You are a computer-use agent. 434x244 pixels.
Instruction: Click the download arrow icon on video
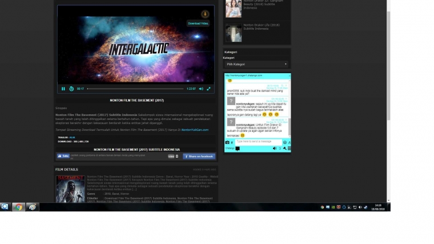point(205,14)
